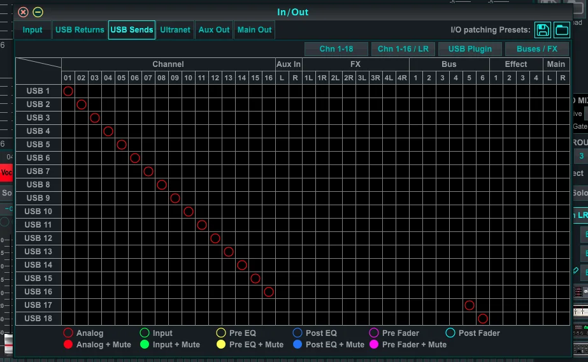
Task: Click the red close window icon
Action: click(x=23, y=12)
